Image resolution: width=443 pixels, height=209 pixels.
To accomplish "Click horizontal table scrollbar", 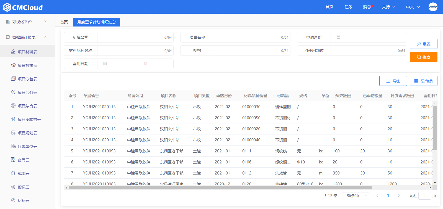I will click(220, 188).
